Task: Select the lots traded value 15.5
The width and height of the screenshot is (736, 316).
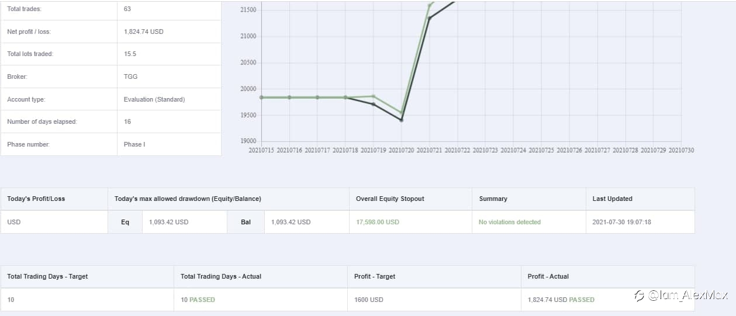Action: [x=130, y=54]
